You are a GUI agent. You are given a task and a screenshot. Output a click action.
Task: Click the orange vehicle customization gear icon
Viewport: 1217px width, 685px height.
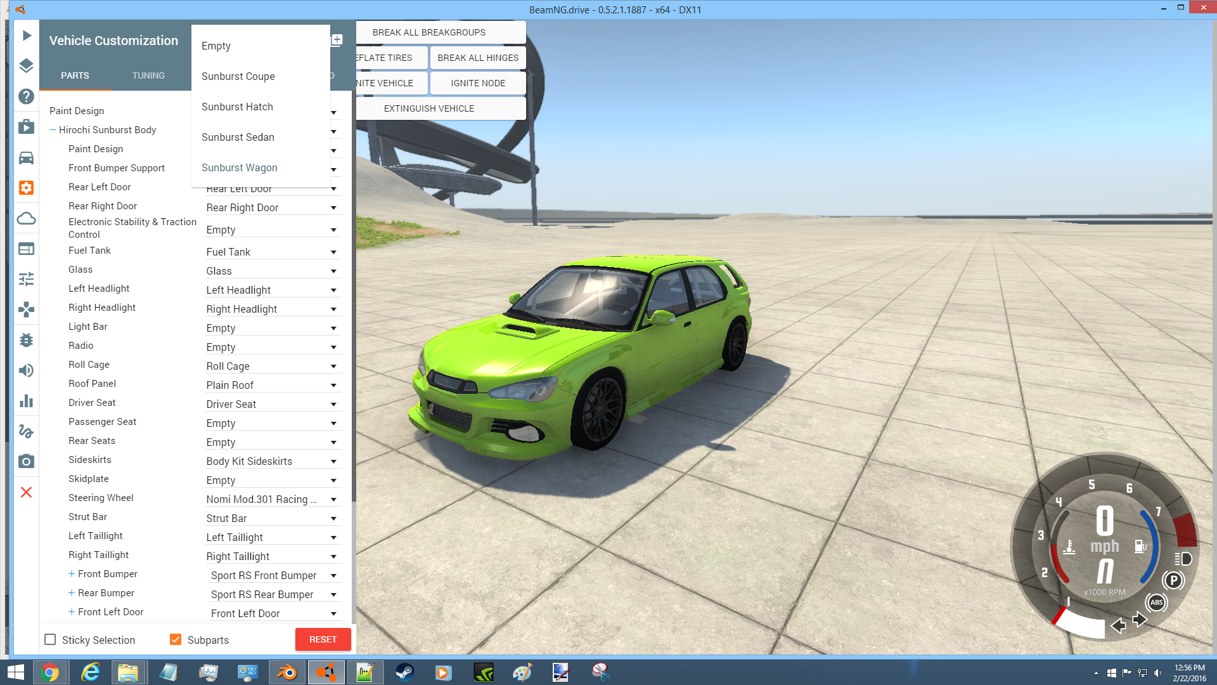point(26,188)
